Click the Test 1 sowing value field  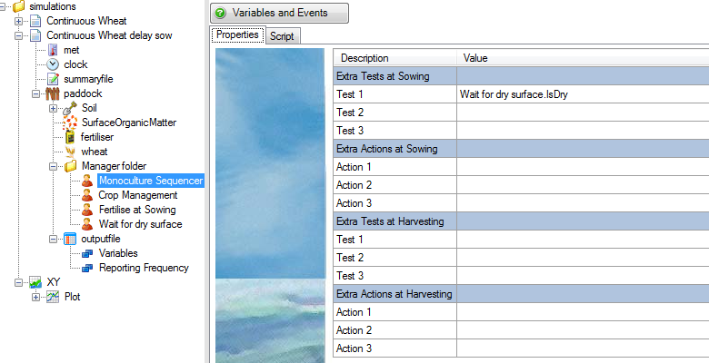tap(583, 94)
